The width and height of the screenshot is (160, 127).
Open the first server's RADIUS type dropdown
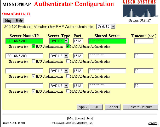click(59, 41)
